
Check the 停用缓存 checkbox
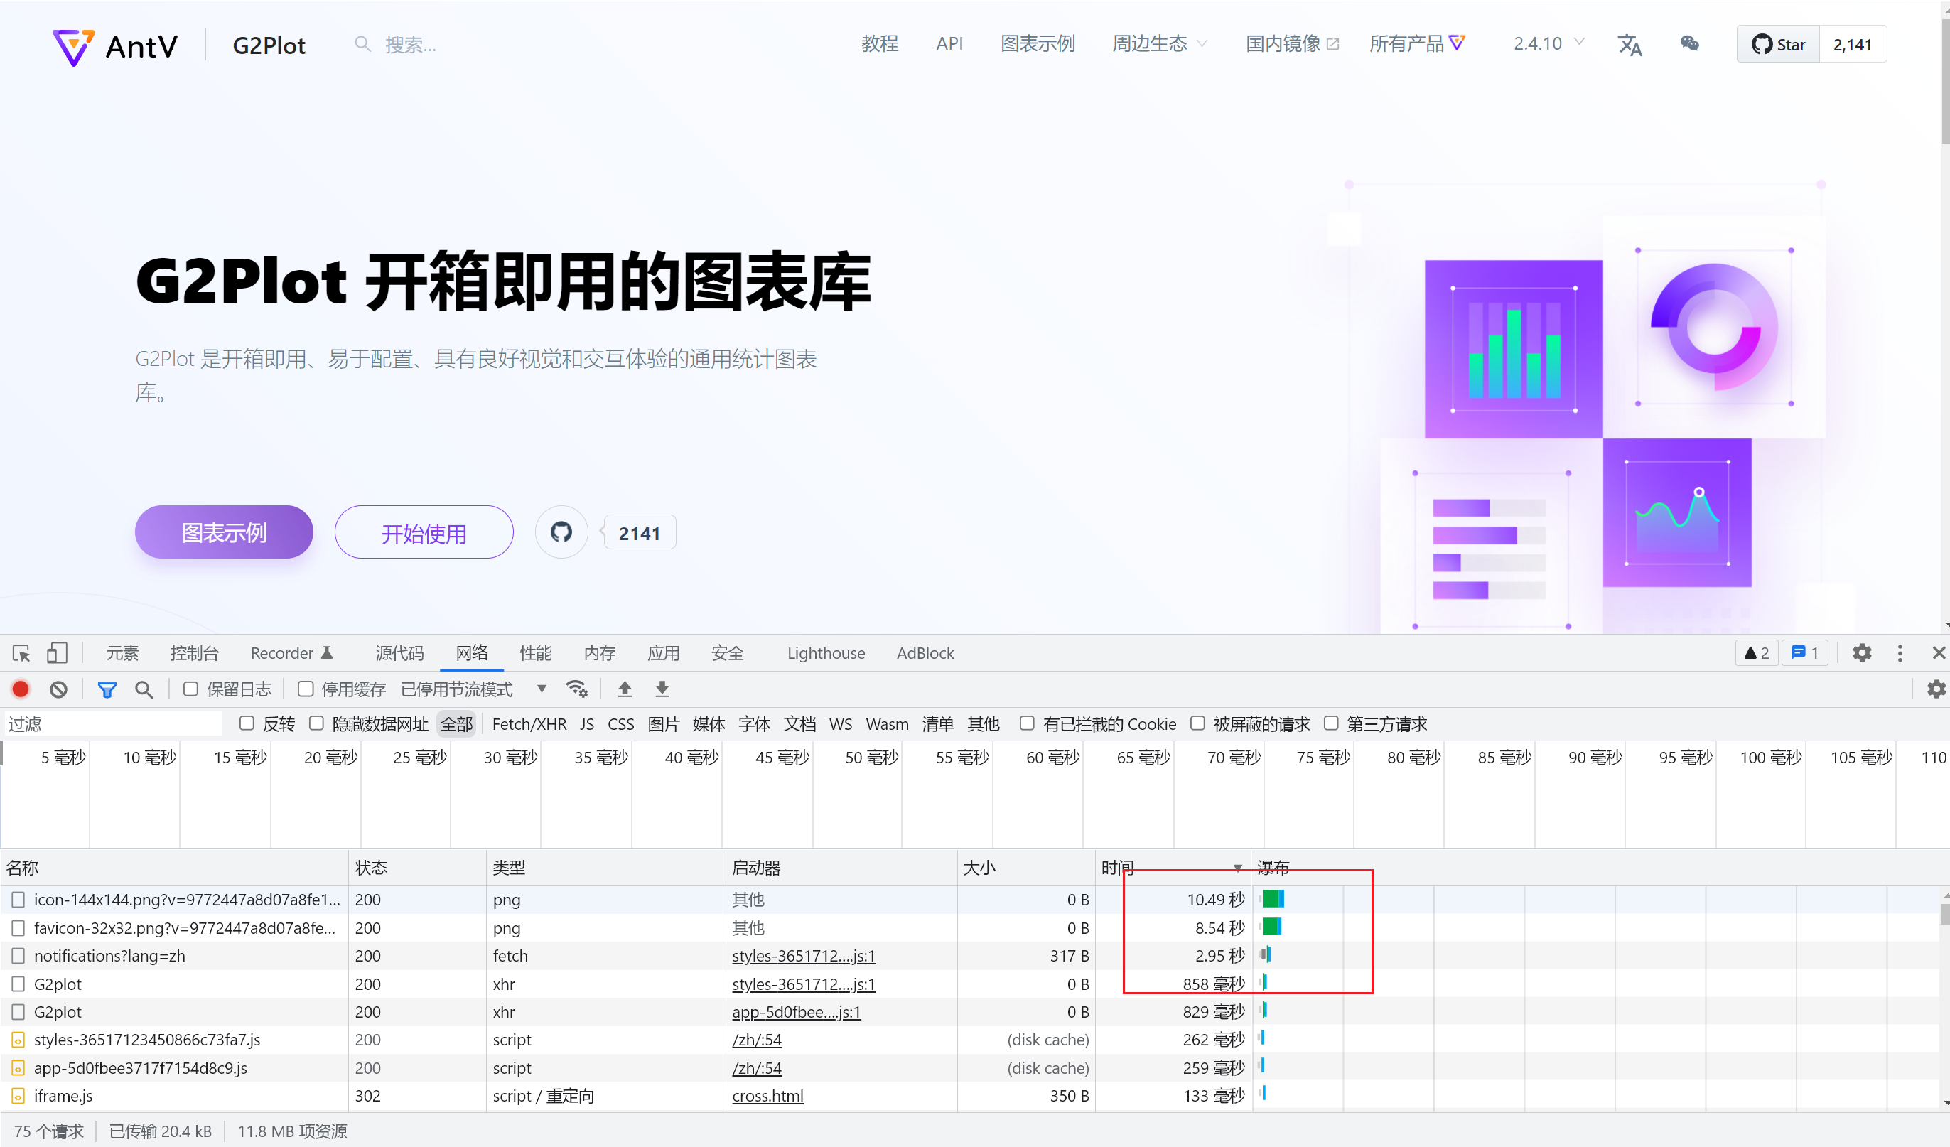click(306, 689)
